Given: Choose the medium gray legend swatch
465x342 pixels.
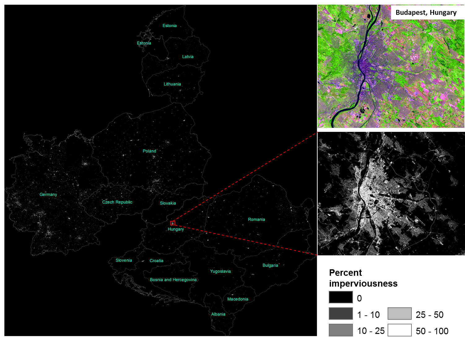Looking at the screenshot, I should pos(341,330).
